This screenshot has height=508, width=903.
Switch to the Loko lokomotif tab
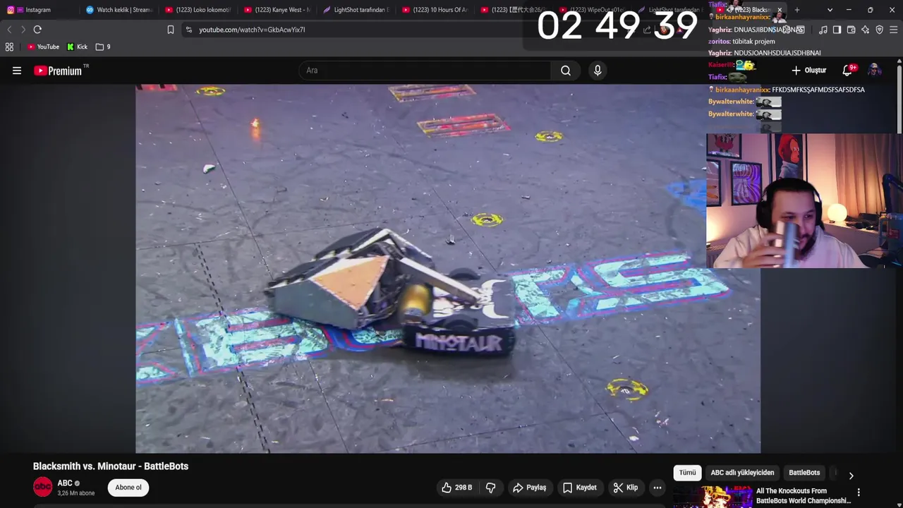(197, 10)
